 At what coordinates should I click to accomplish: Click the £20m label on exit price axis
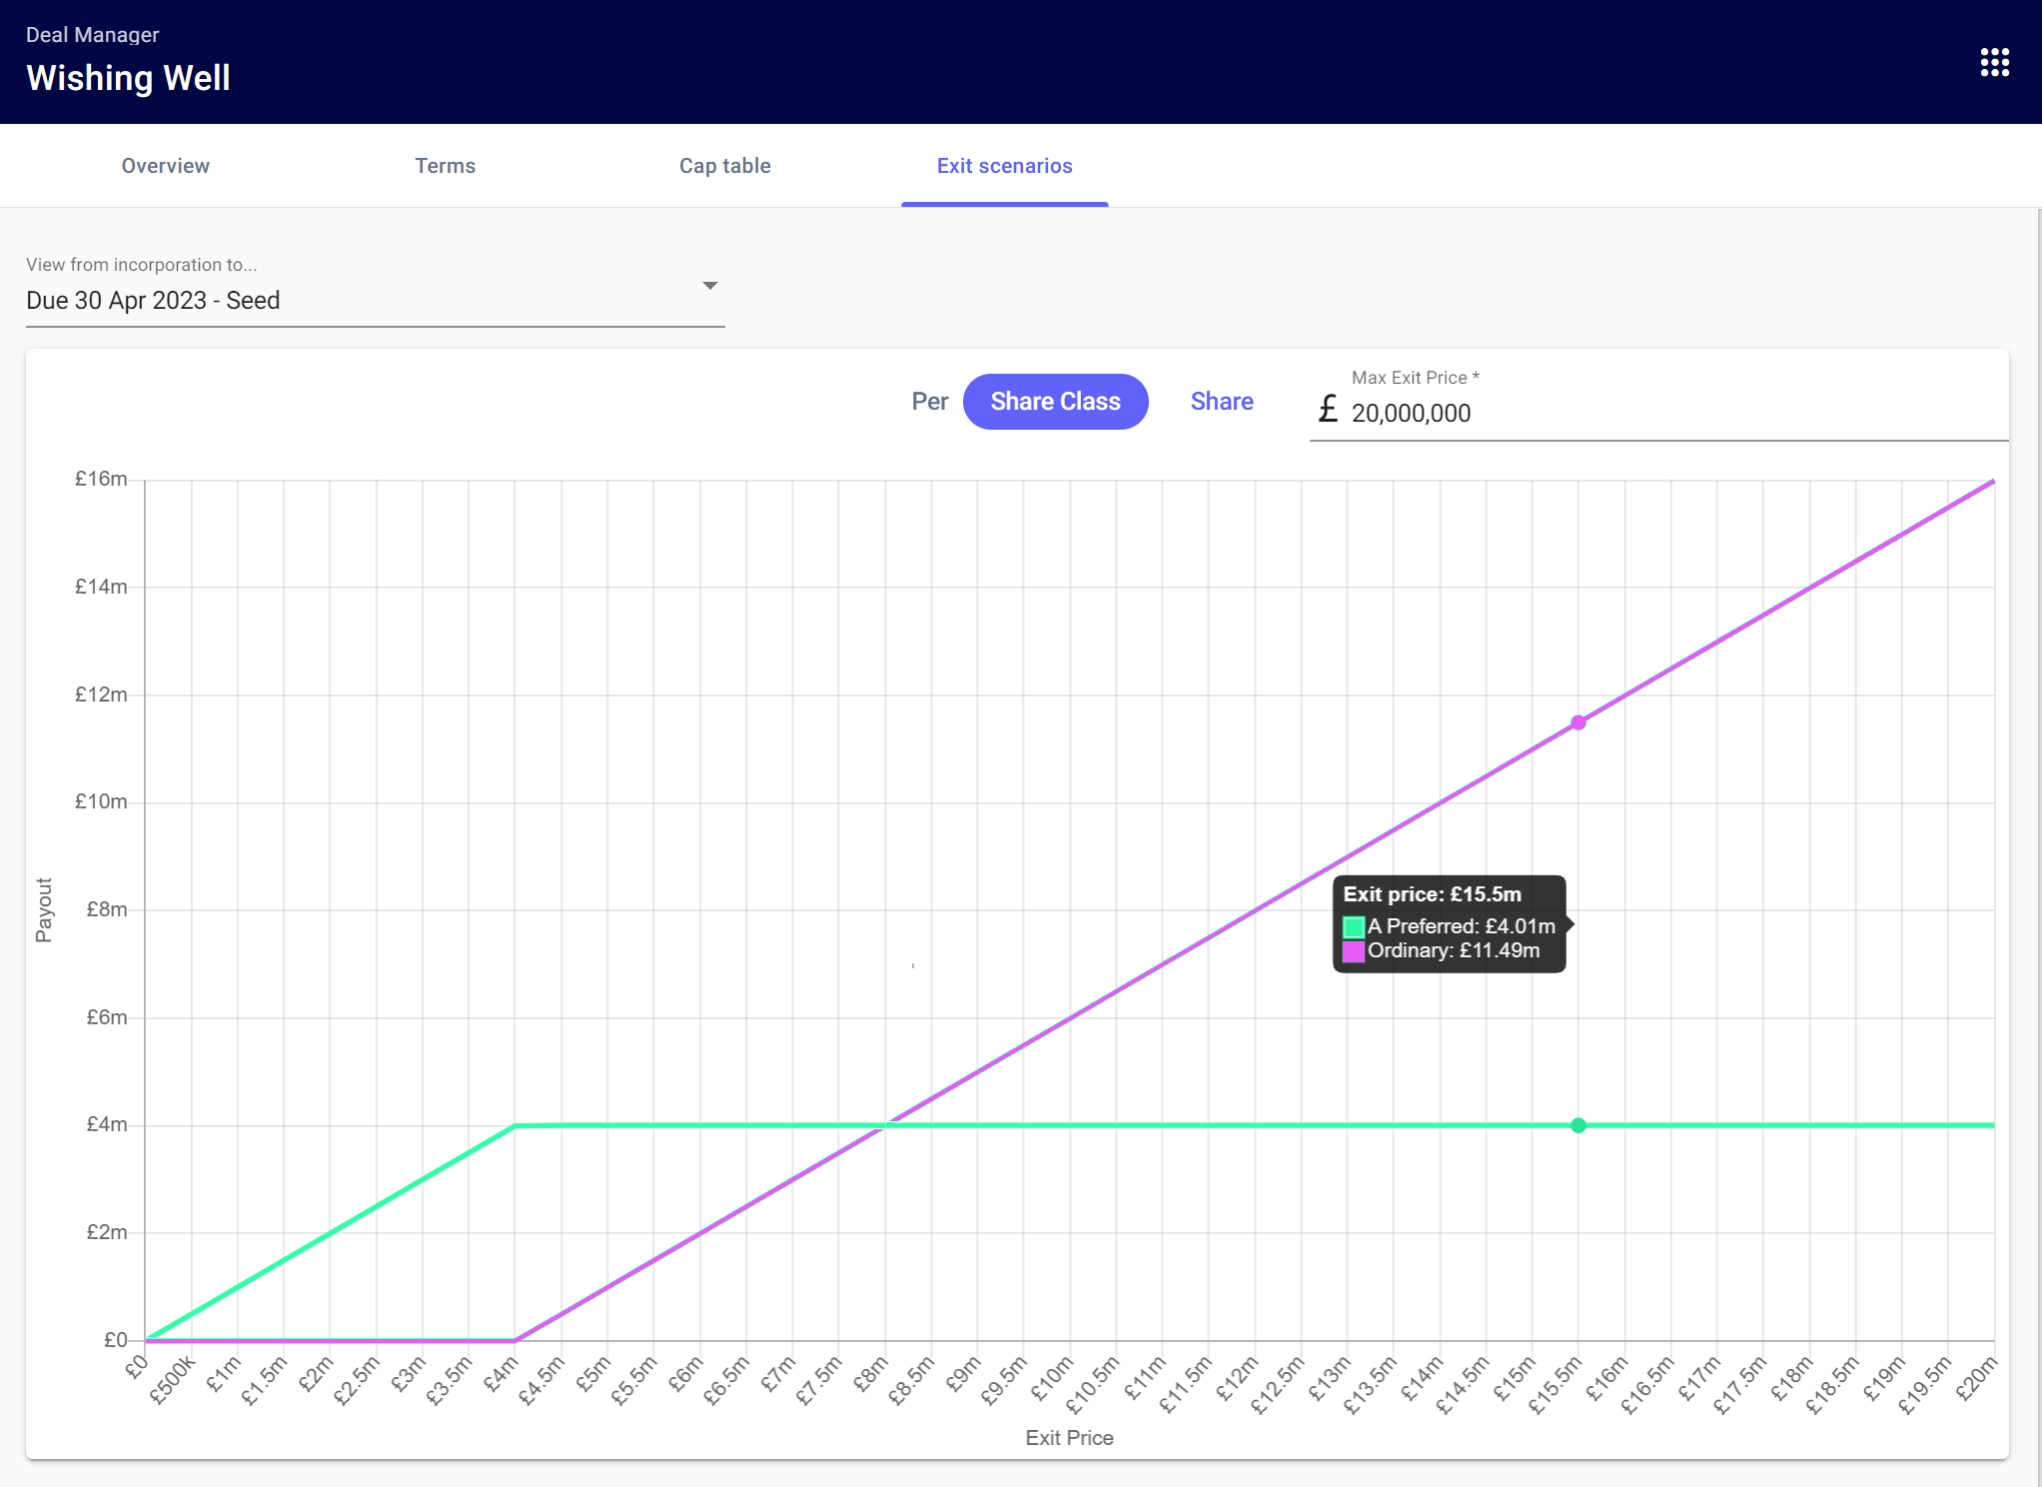pyautogui.click(x=1976, y=1379)
